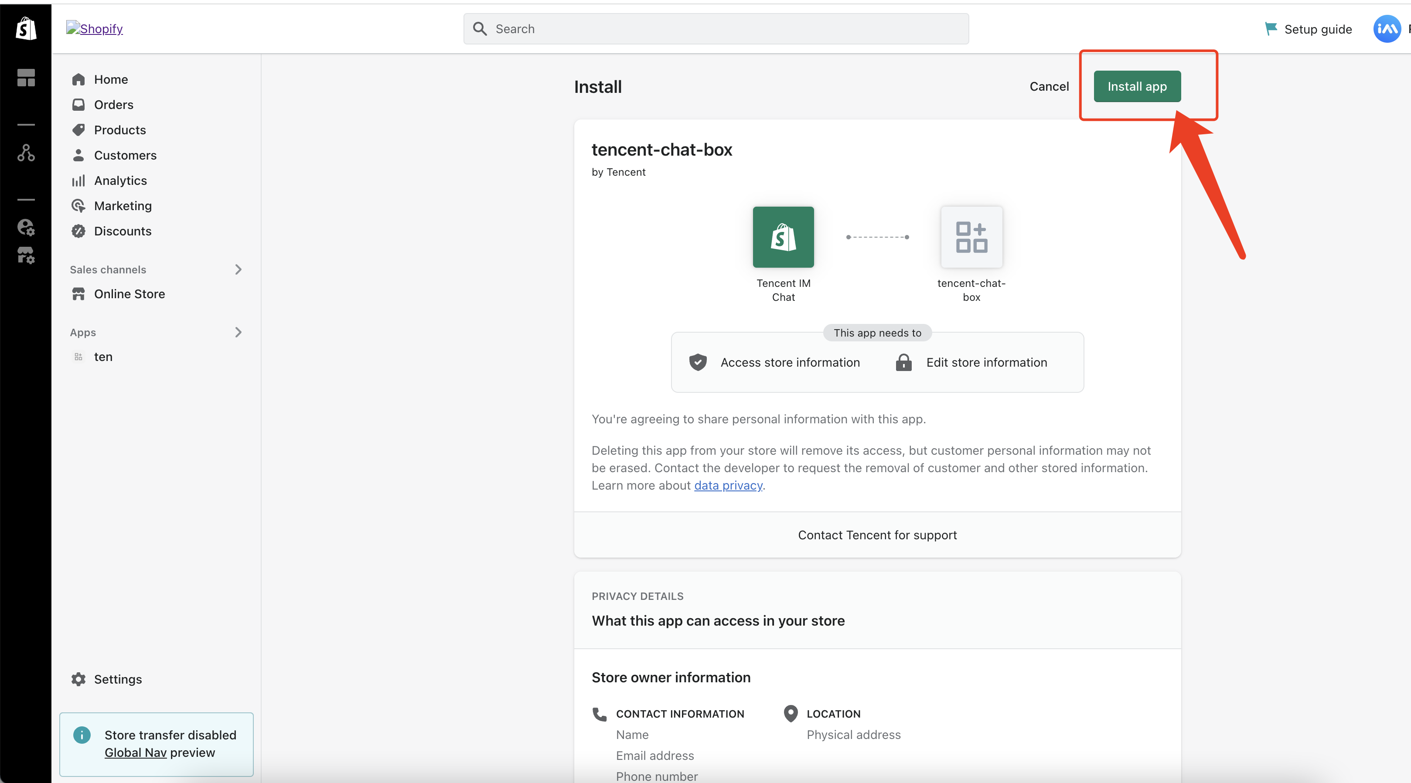Expand the Apps section chevron
1411x783 pixels.
(238, 332)
